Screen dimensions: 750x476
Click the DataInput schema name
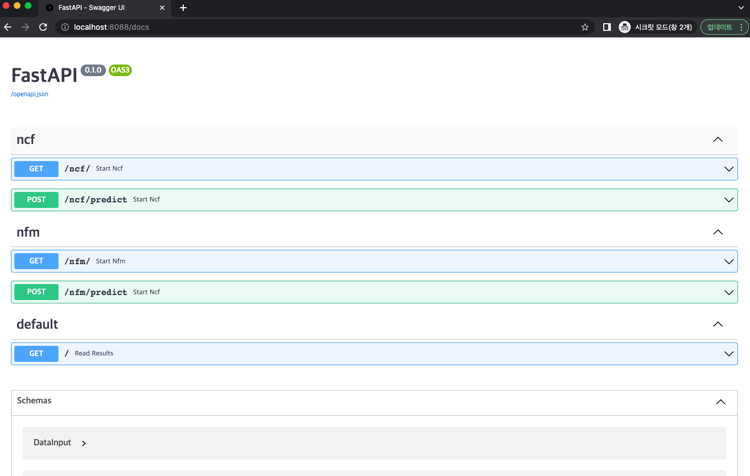point(52,442)
